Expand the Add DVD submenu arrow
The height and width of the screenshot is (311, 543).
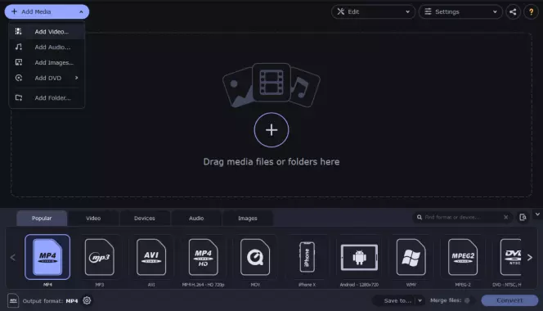pos(77,78)
